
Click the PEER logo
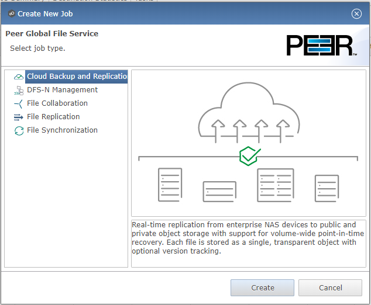[x=321, y=46]
